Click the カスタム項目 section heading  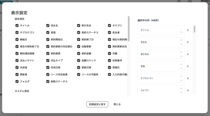pyautogui.click(x=22, y=91)
